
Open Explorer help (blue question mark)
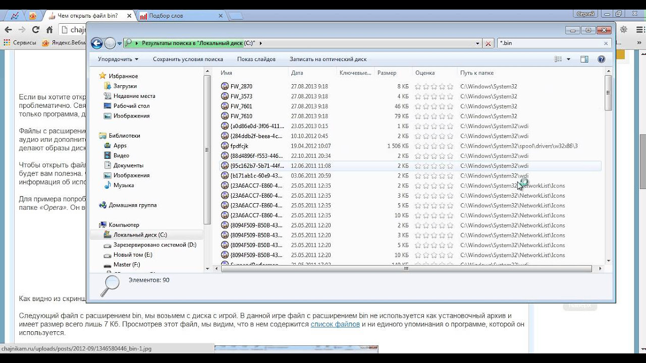click(601, 59)
